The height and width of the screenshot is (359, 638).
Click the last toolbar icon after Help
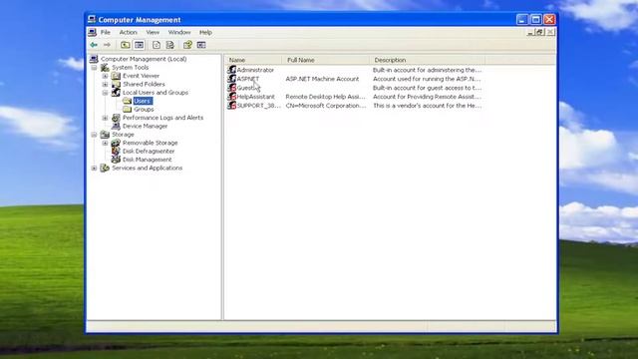[x=201, y=45]
